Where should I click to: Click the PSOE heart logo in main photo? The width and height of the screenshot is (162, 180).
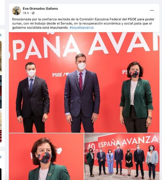[61, 75]
